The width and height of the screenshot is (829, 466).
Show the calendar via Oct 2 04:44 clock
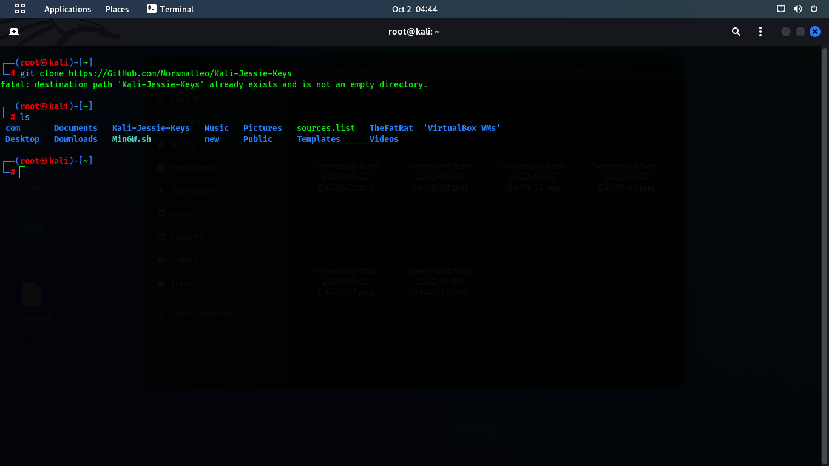click(x=414, y=9)
